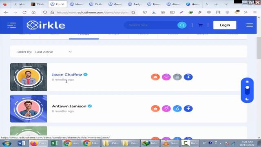Image resolution: width=261 pixels, height=147 pixels.
Task: Go to Firefox home page icon
Action: click(33, 12)
